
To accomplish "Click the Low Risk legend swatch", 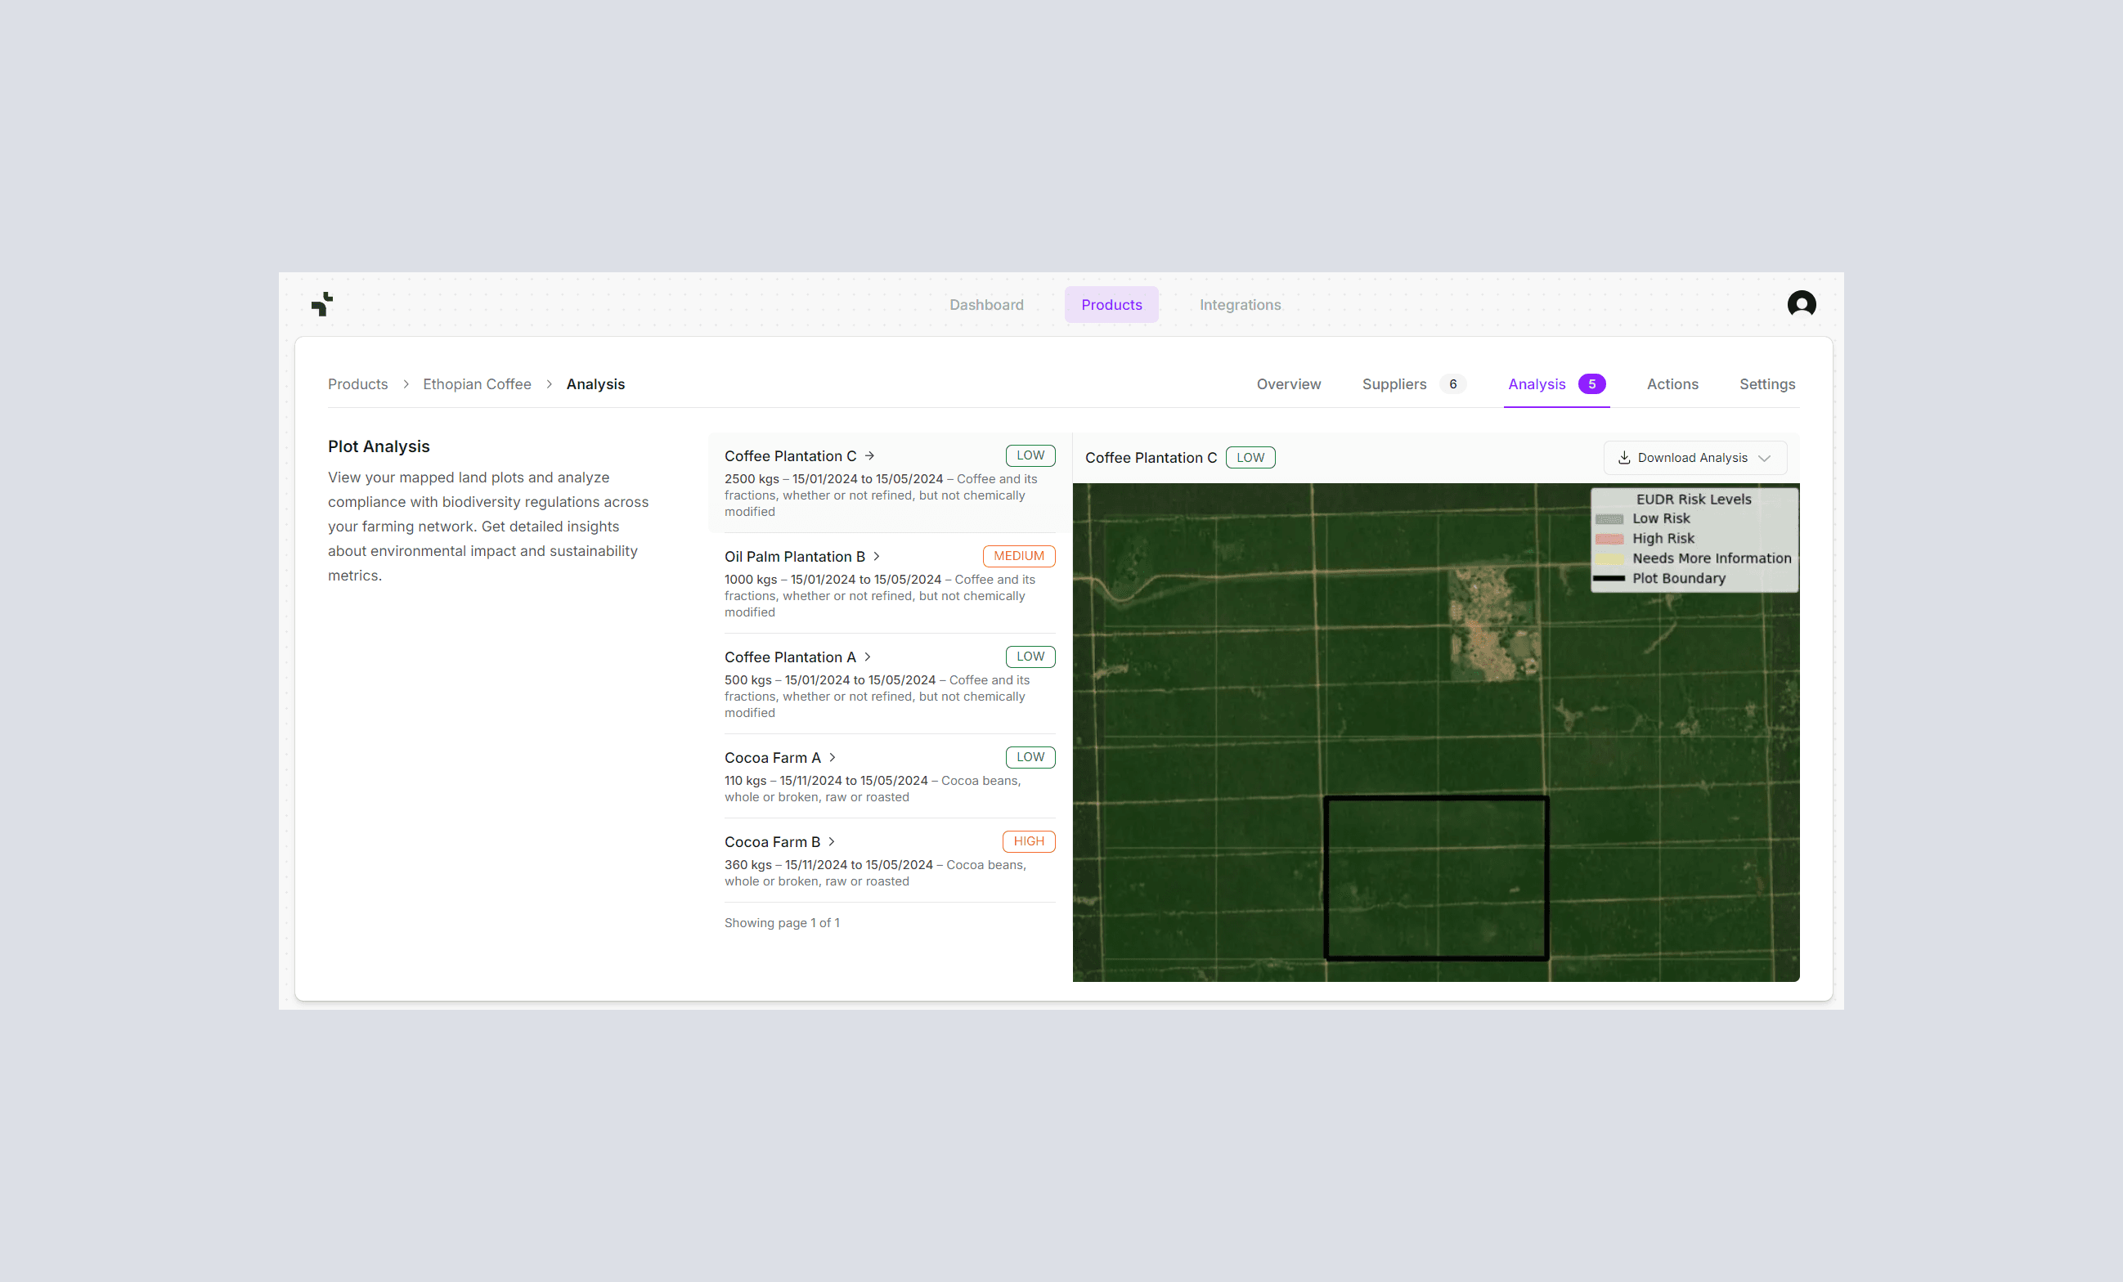I will pos(1609,518).
